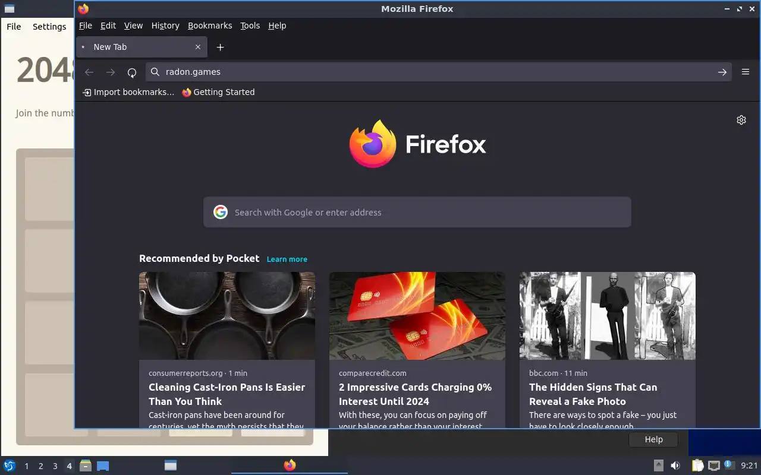
Task: Open the Firefox File menu
Action: 86,26
